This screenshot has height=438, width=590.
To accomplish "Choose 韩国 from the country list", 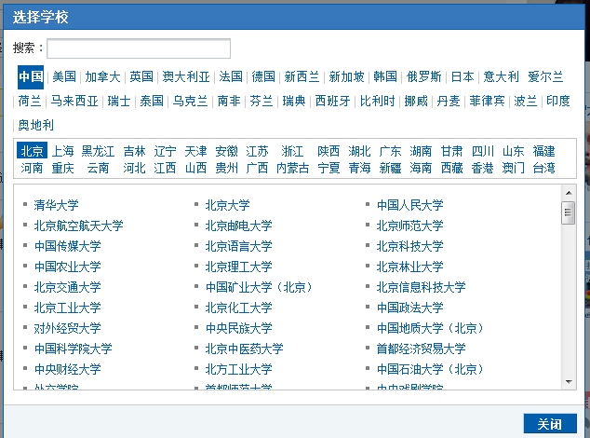I will tap(385, 77).
